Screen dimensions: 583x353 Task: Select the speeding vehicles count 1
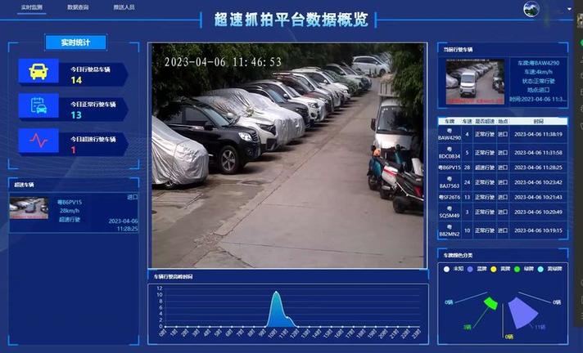click(x=73, y=150)
